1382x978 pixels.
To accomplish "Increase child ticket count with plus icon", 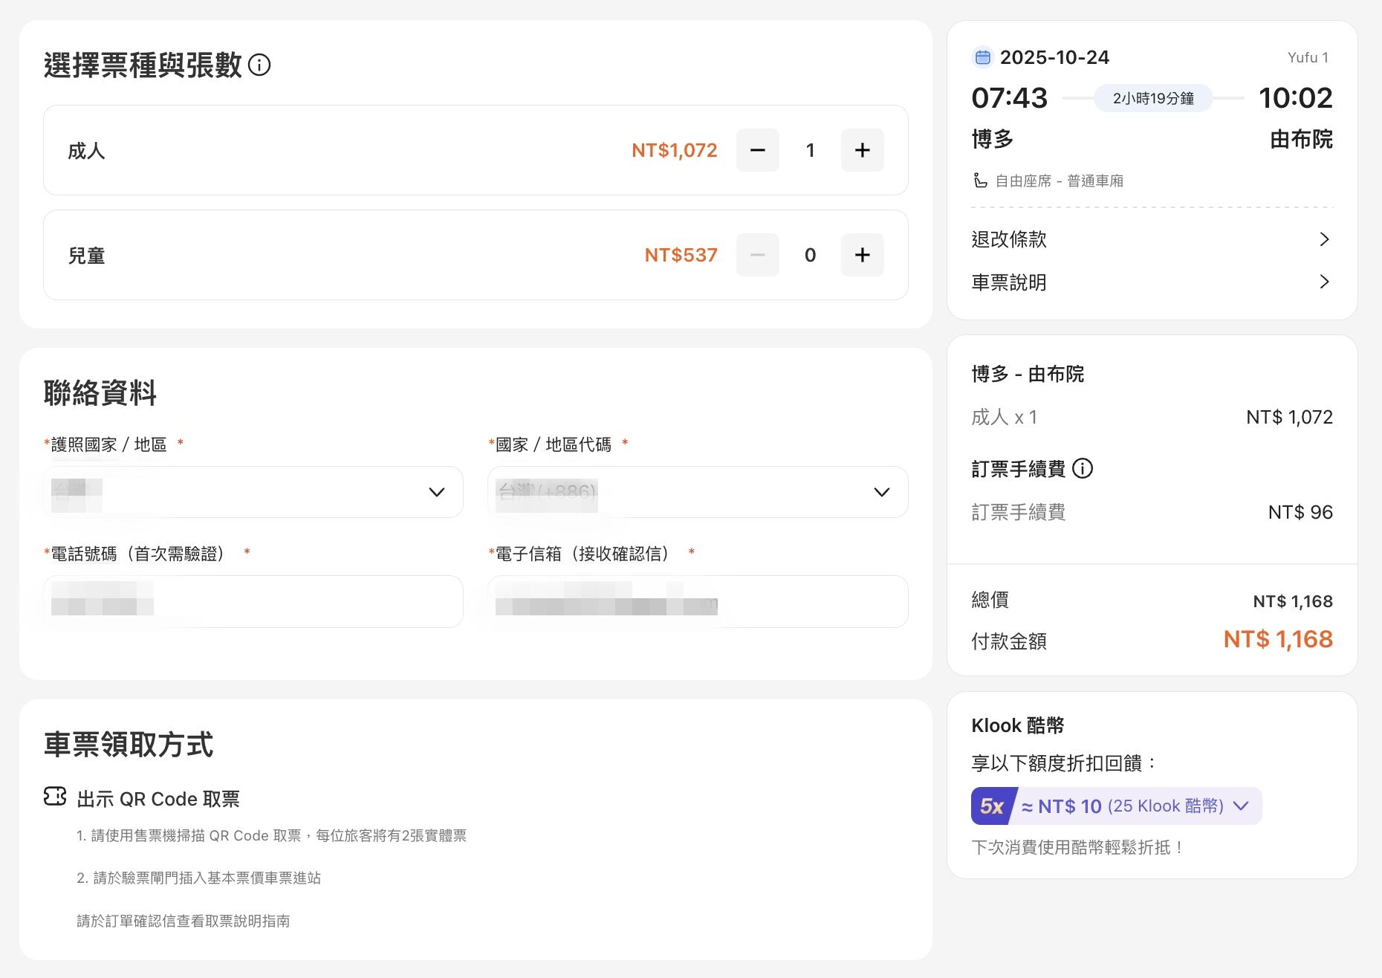I will tap(862, 255).
